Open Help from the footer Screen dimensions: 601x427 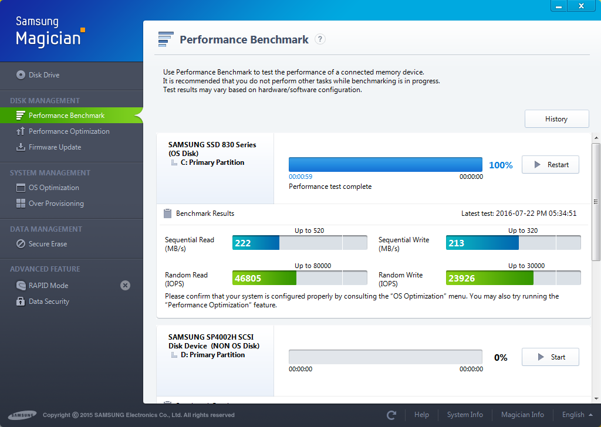tap(421, 415)
